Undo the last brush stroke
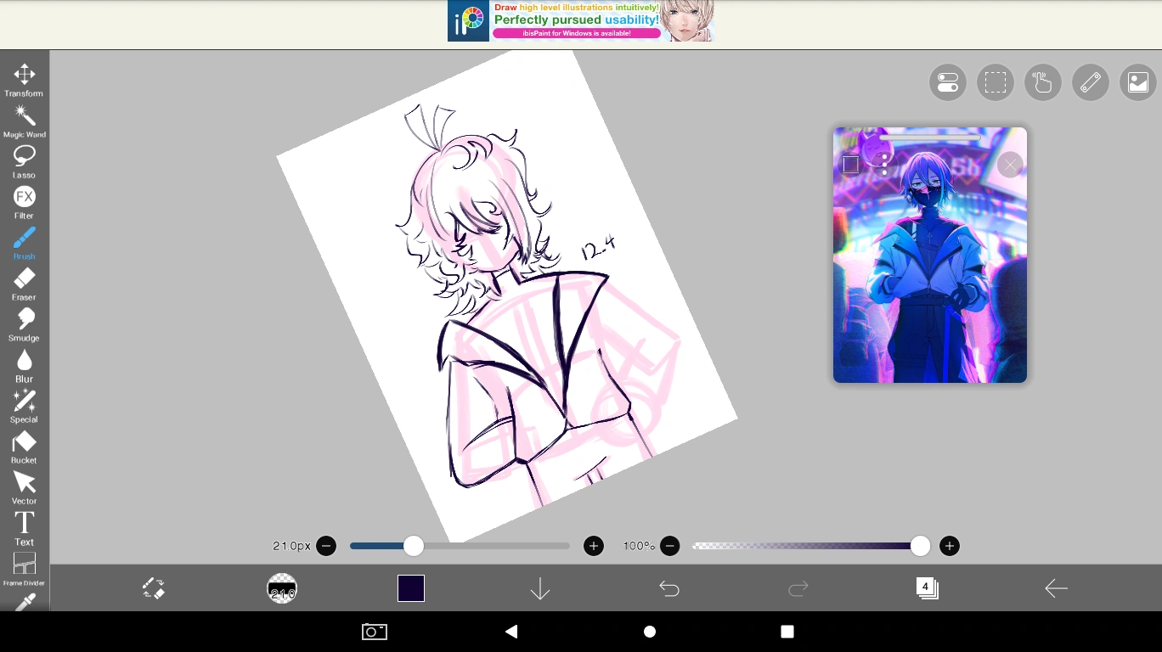1162x652 pixels. point(668,587)
